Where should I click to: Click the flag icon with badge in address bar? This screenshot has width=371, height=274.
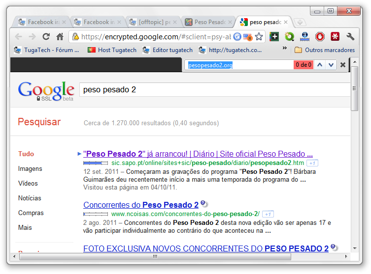coord(248,37)
